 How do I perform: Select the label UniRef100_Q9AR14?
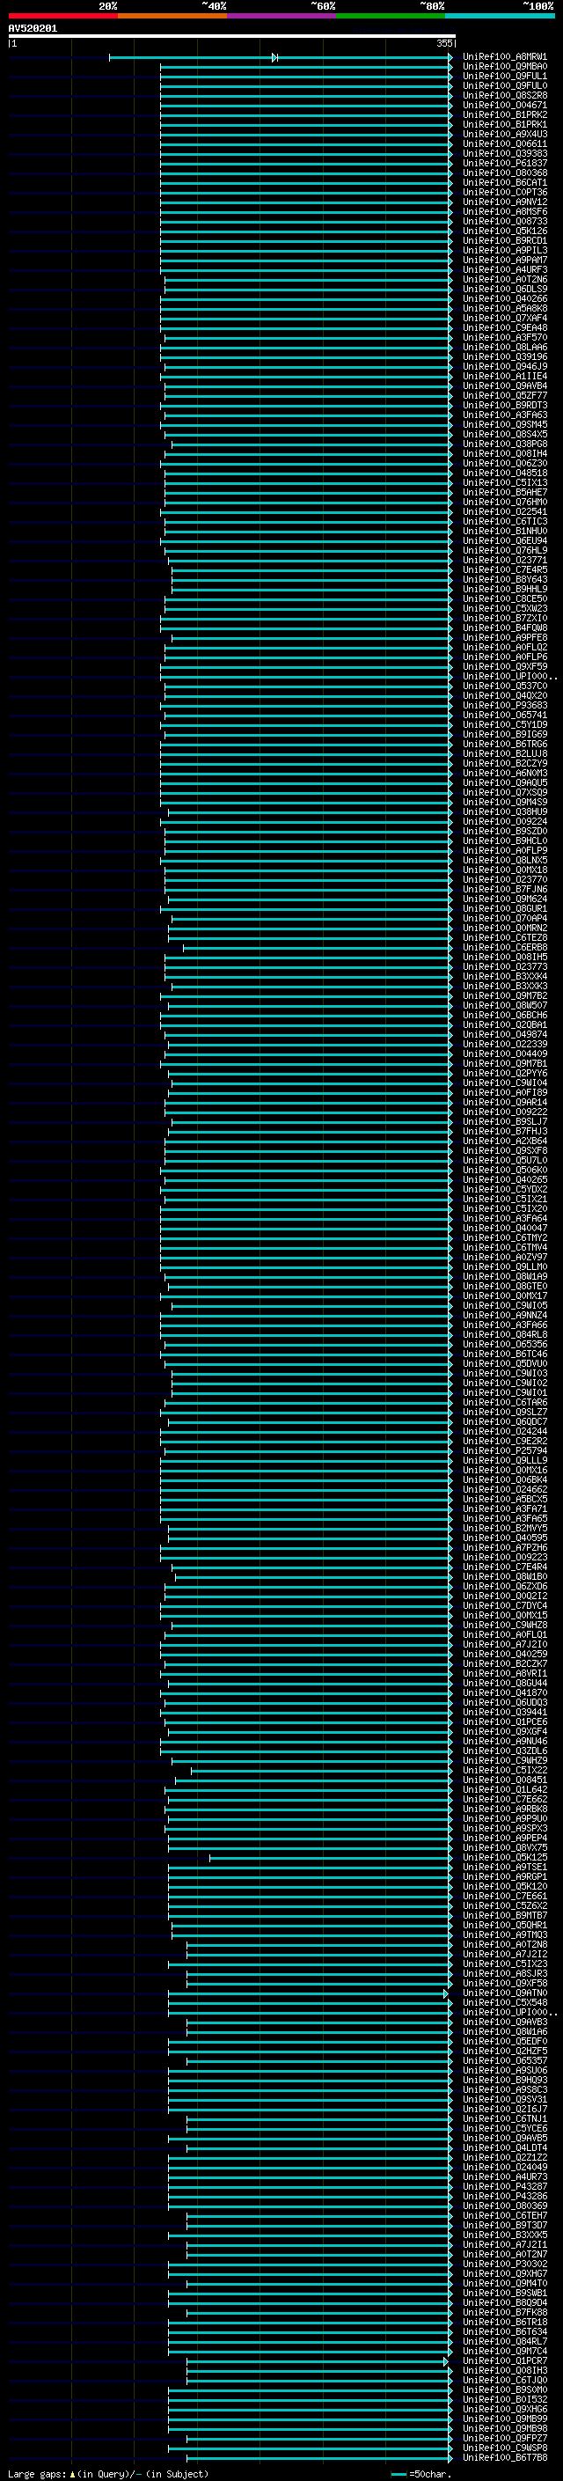(x=504, y=1102)
